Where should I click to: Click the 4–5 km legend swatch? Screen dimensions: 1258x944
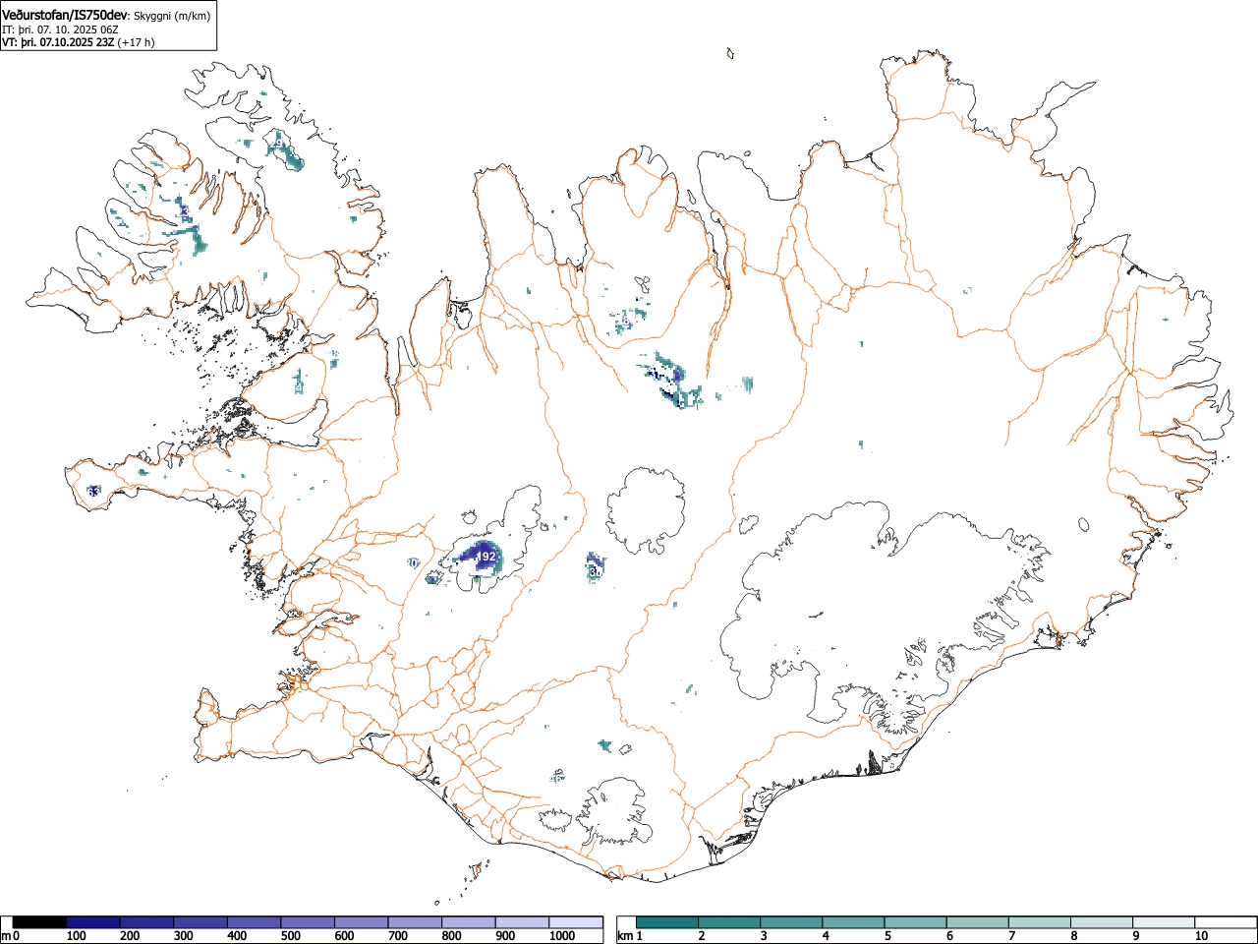854,922
